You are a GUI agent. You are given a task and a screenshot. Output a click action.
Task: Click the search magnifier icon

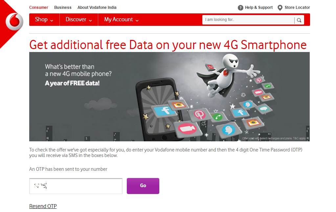[x=299, y=20]
